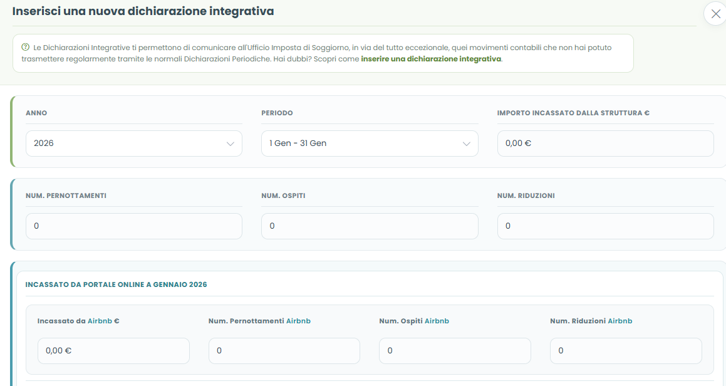Click the 'Num. Riduzioni Airbnb' label

(591, 321)
